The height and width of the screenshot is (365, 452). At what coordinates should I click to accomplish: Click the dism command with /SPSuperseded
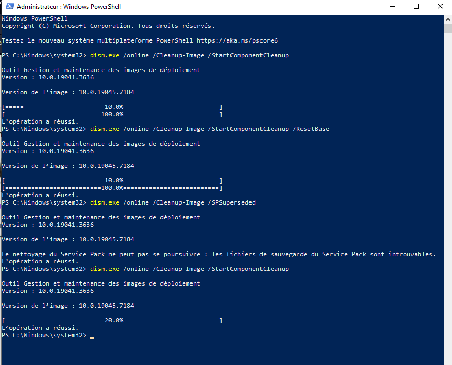pyautogui.click(x=173, y=202)
